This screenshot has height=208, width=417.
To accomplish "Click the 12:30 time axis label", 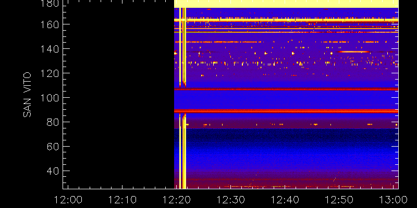I will click(x=230, y=200).
